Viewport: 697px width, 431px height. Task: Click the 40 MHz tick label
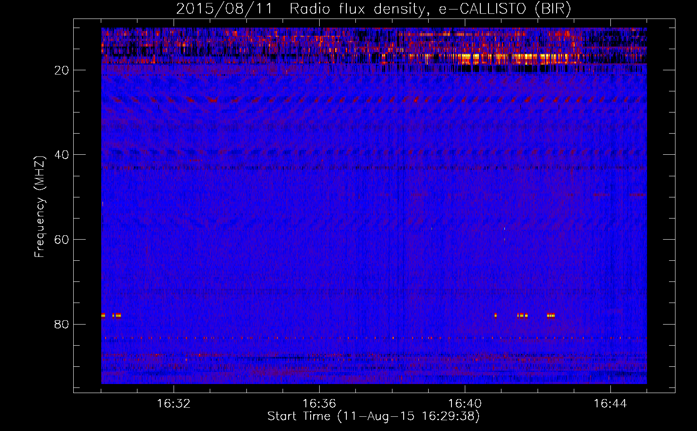coord(62,155)
